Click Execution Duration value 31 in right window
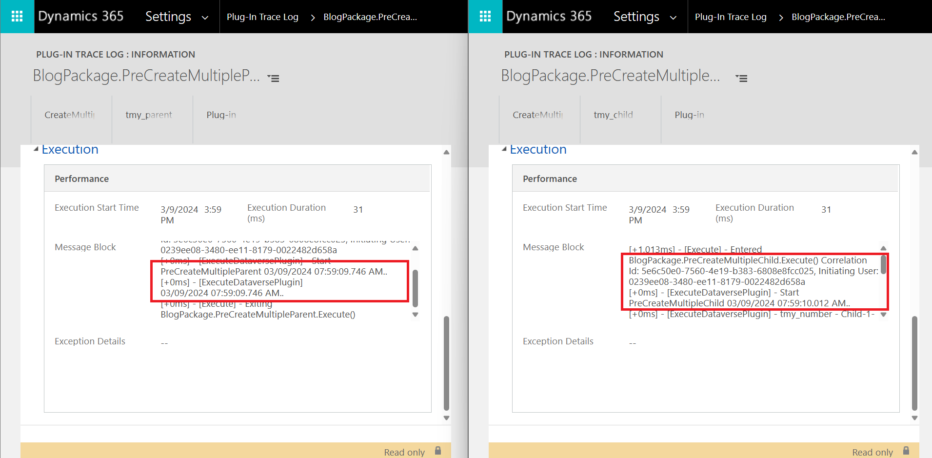The width and height of the screenshot is (932, 458). tap(826, 210)
